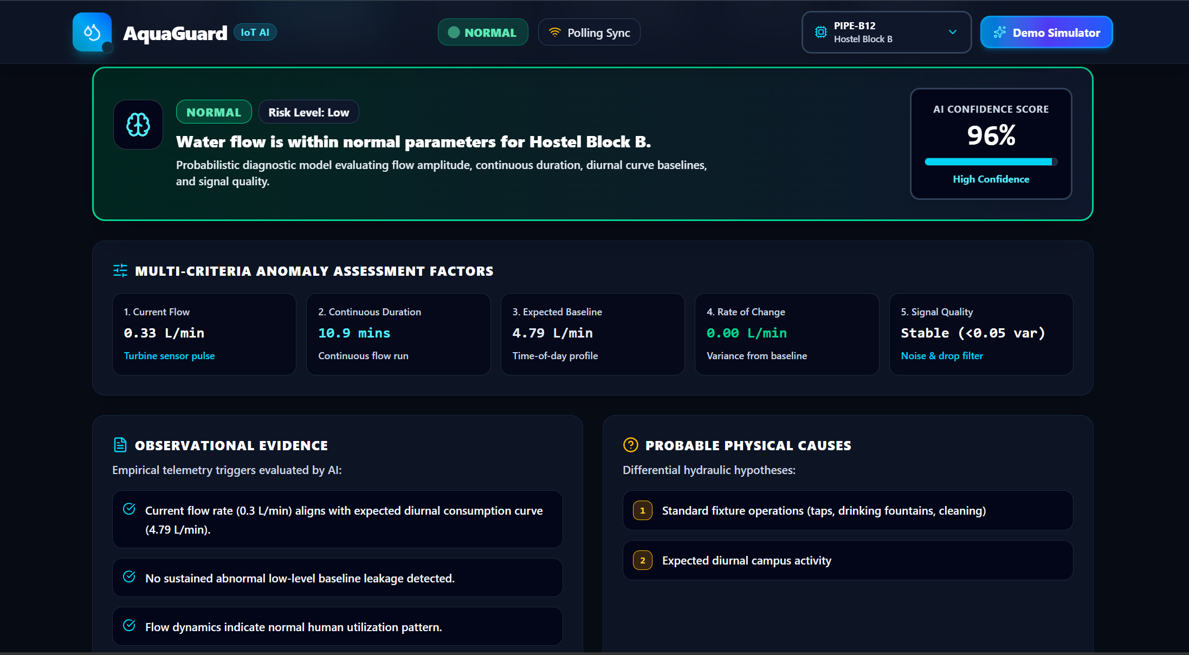Image resolution: width=1189 pixels, height=655 pixels.
Task: Click 'Standard fixture operations' cause row
Action: (x=848, y=510)
